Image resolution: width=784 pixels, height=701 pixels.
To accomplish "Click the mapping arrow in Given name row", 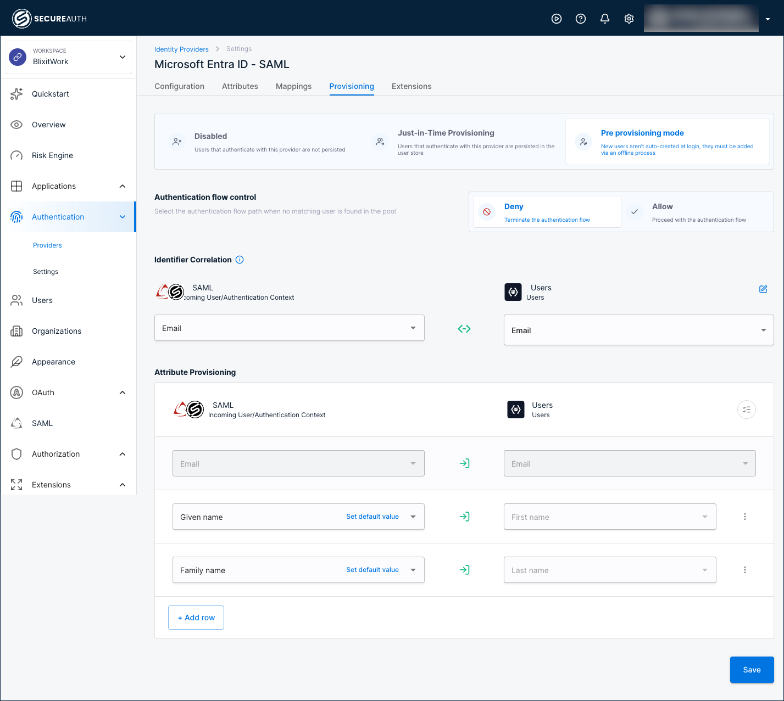I will pyautogui.click(x=464, y=517).
